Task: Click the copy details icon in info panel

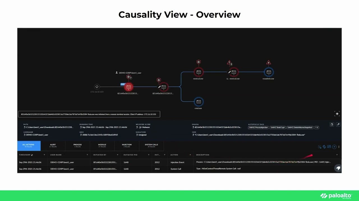Action: pos(332,125)
